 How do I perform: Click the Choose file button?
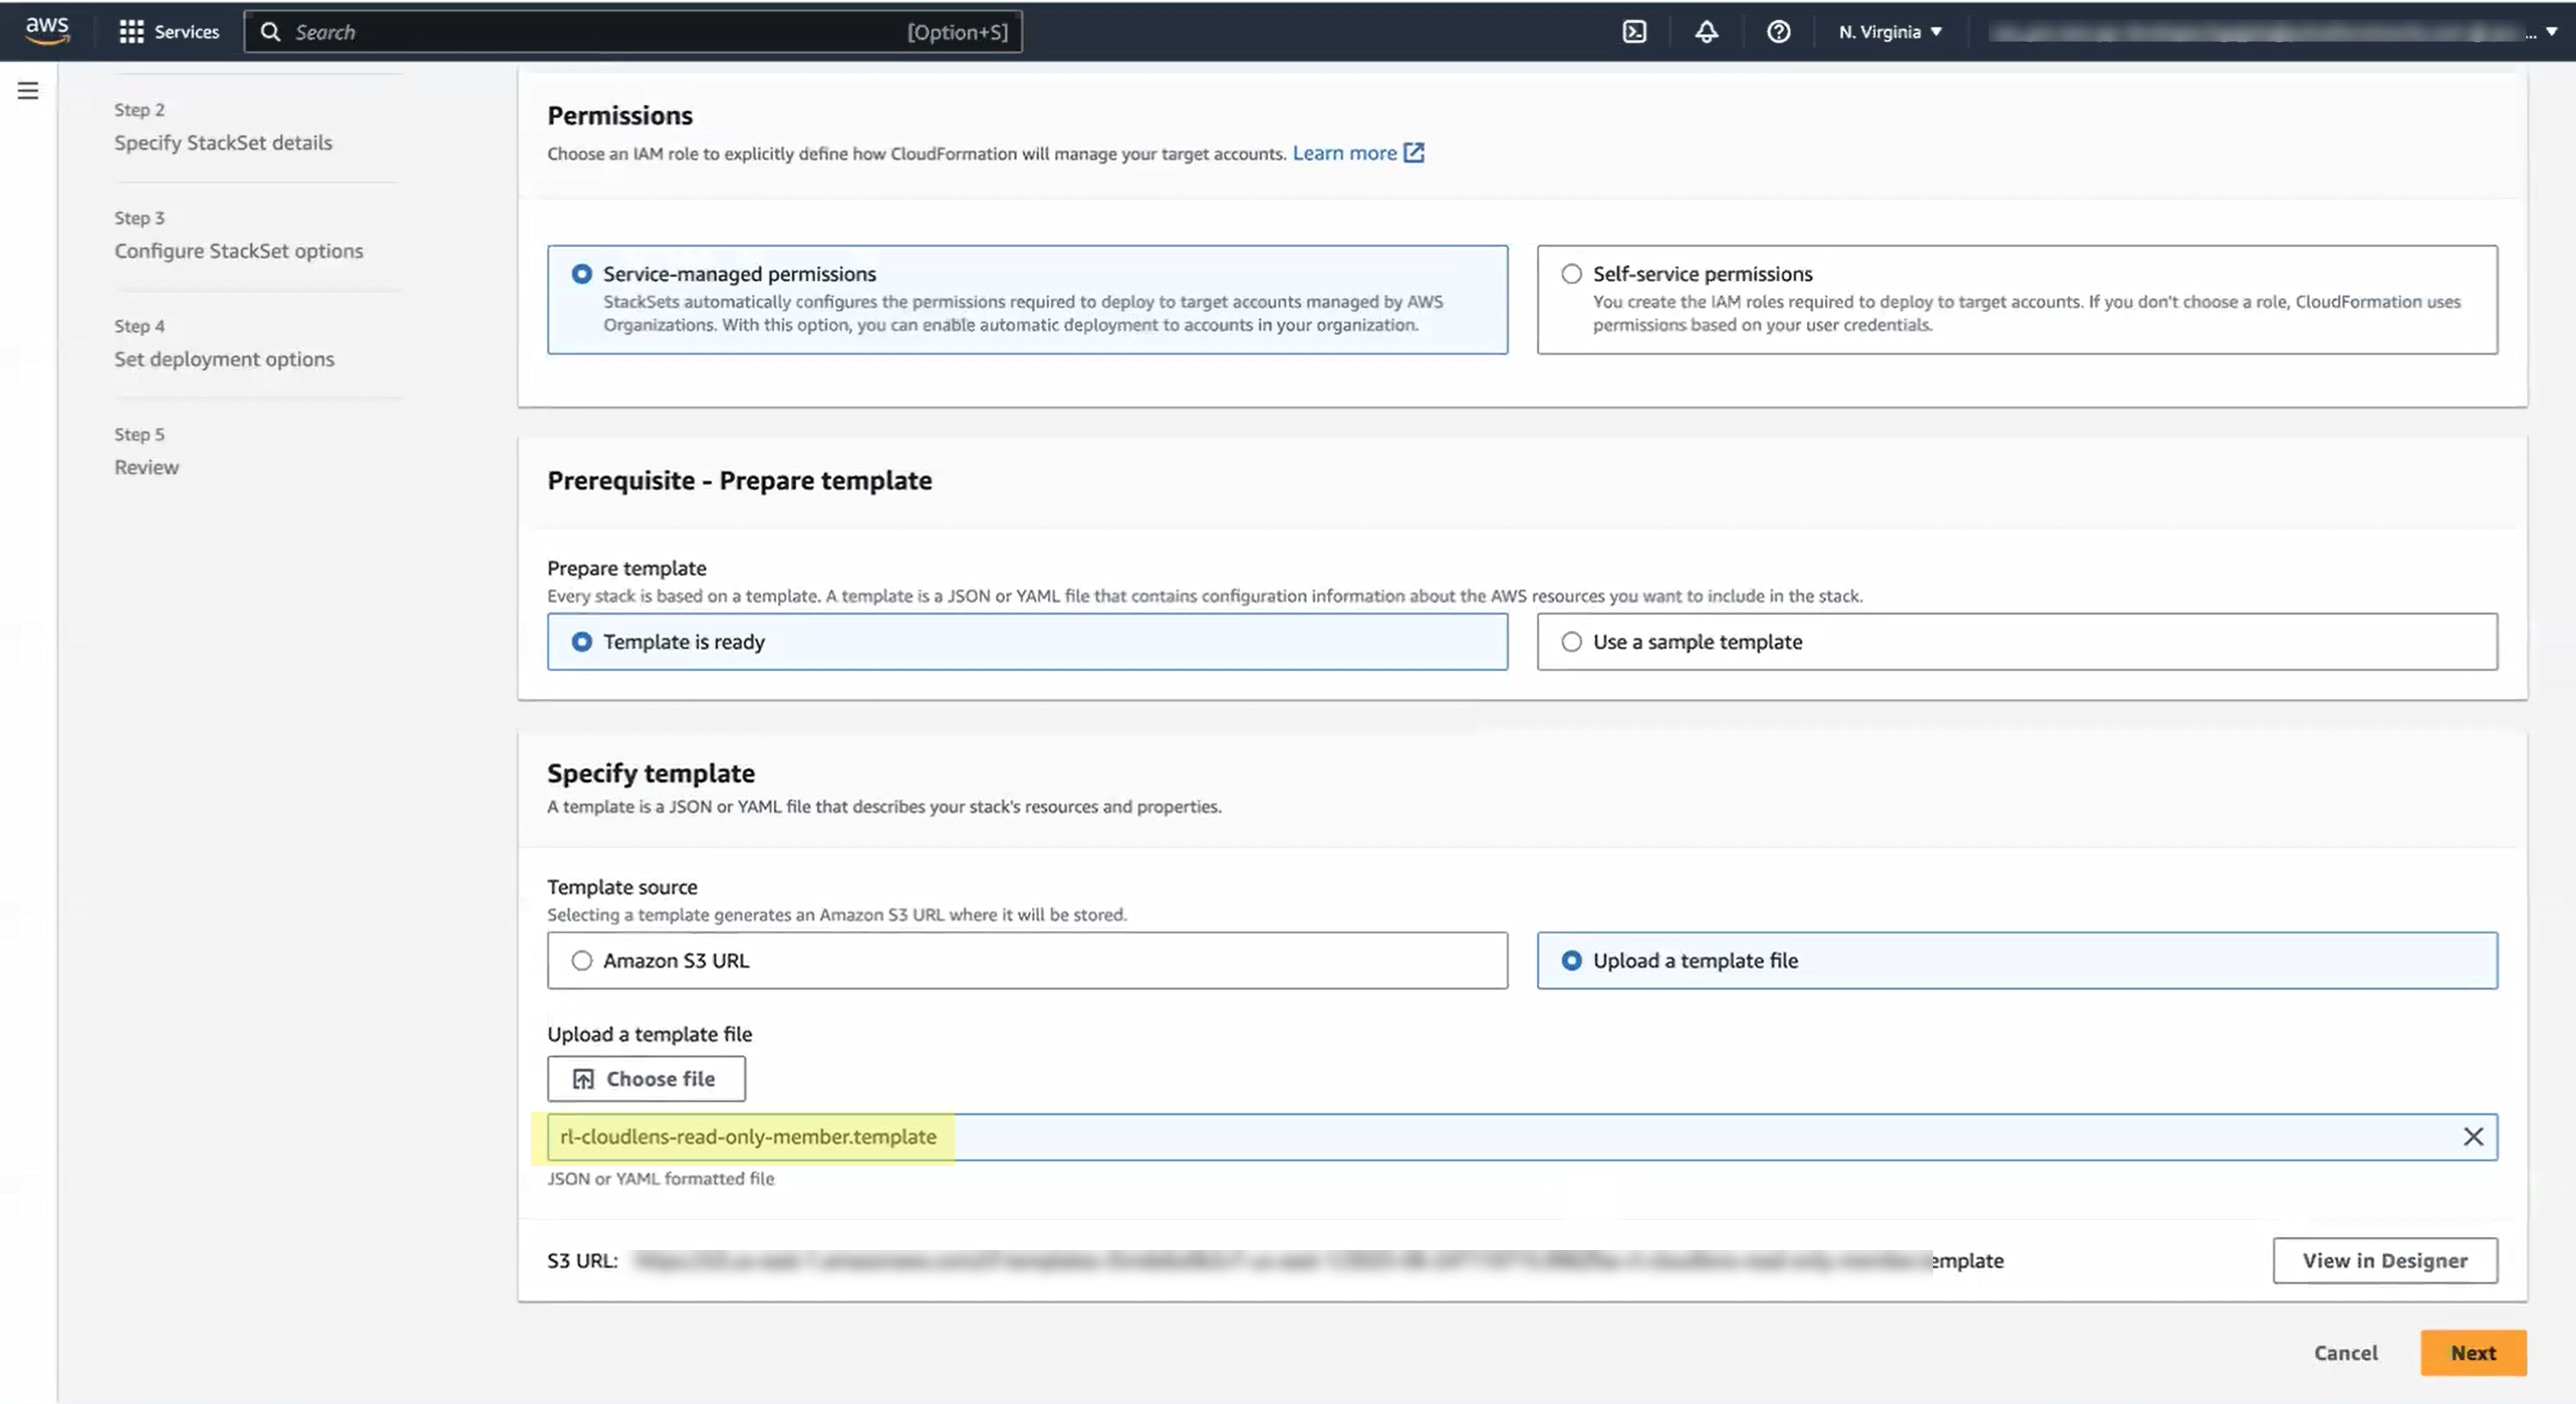[x=646, y=1079]
